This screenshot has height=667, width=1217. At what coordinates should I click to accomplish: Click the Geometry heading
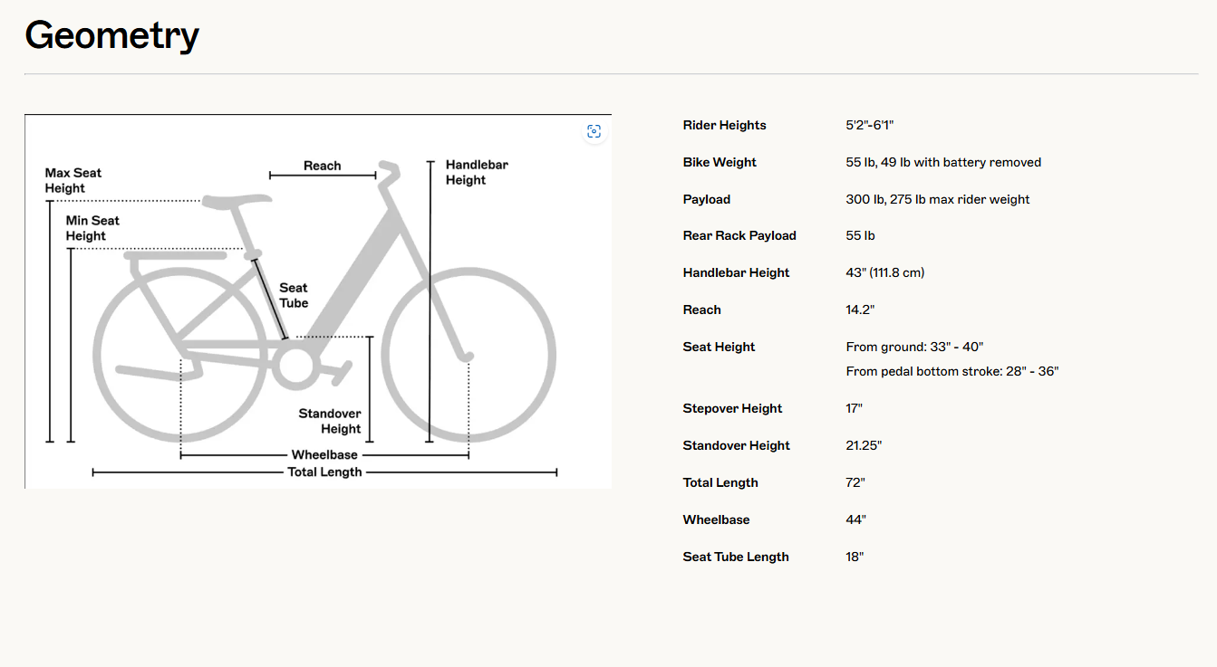click(x=111, y=35)
